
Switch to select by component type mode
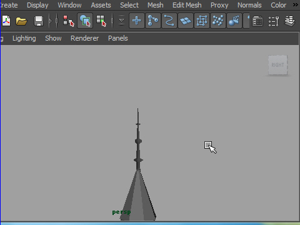click(x=101, y=21)
